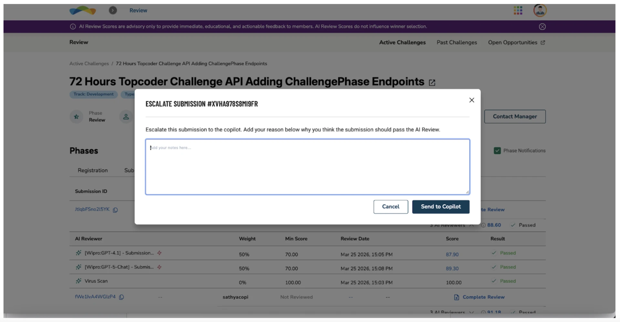Open the 87.90 score link
Viewport: 620px width, 322px height.
coord(452,254)
